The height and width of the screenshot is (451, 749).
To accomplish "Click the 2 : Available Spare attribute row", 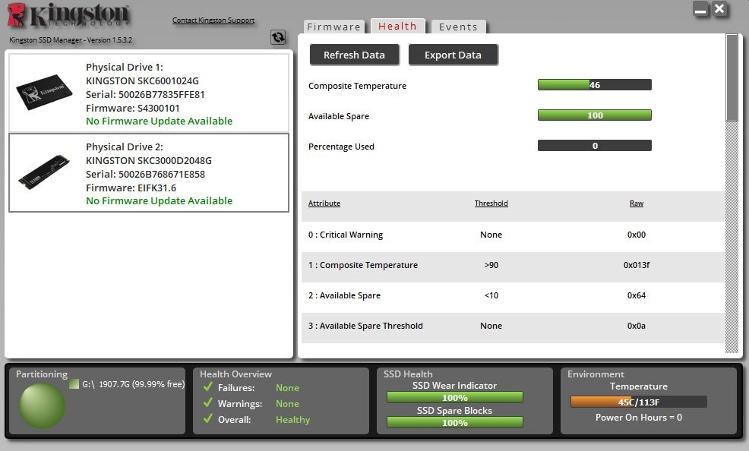I will click(513, 296).
